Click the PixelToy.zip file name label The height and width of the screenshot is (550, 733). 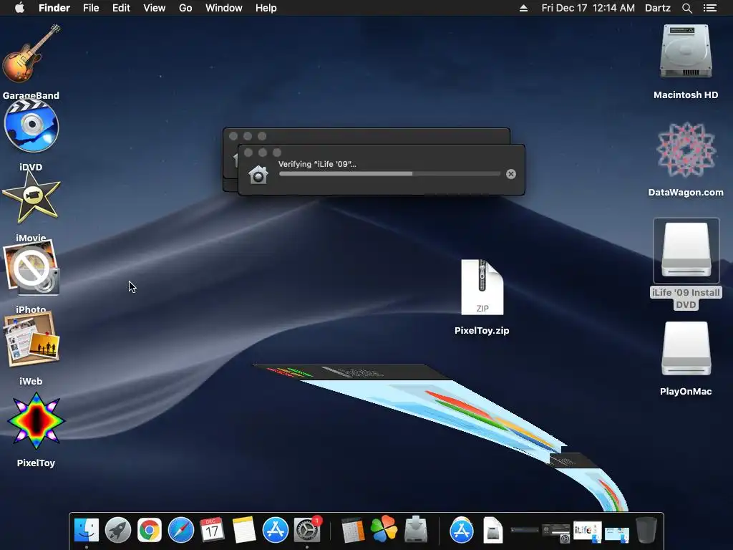(x=482, y=330)
